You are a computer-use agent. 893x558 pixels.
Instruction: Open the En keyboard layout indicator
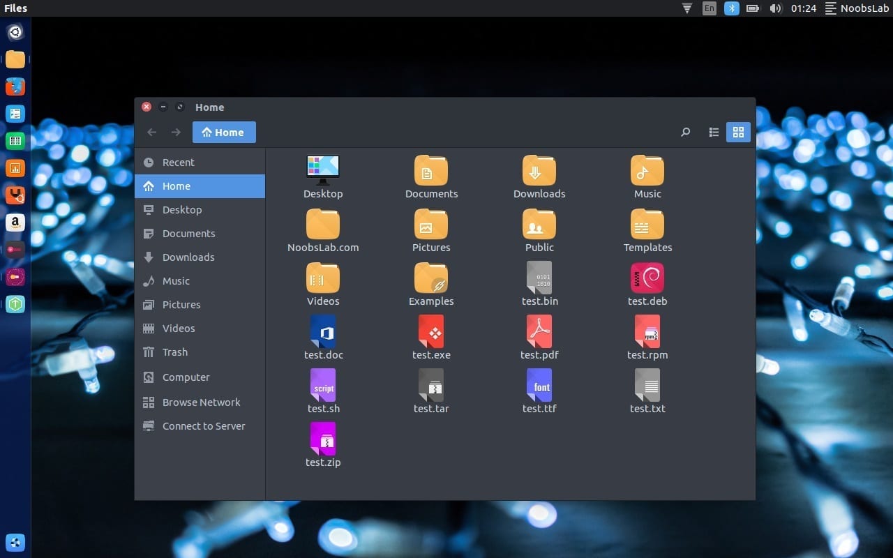pos(710,8)
